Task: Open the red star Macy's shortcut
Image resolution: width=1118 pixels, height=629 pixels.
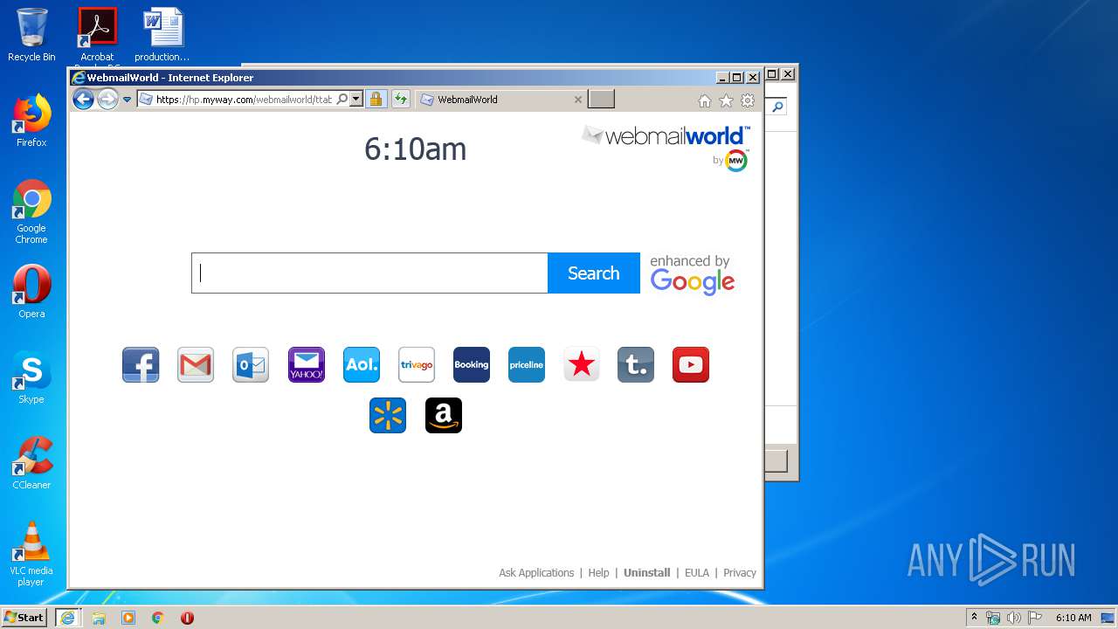Action: click(582, 365)
